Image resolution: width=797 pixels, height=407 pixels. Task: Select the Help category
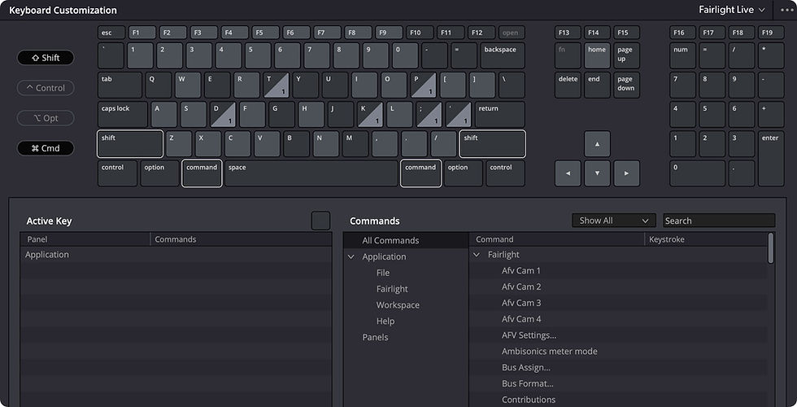pos(385,321)
